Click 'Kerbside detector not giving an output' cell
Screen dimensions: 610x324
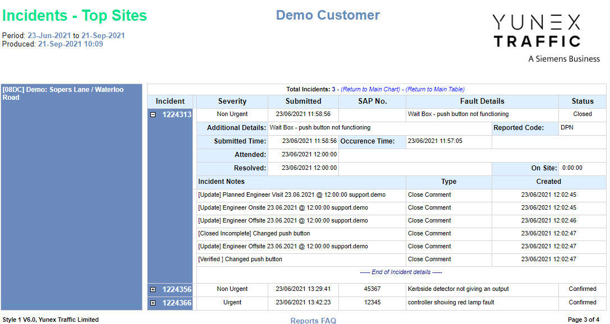coord(482,289)
